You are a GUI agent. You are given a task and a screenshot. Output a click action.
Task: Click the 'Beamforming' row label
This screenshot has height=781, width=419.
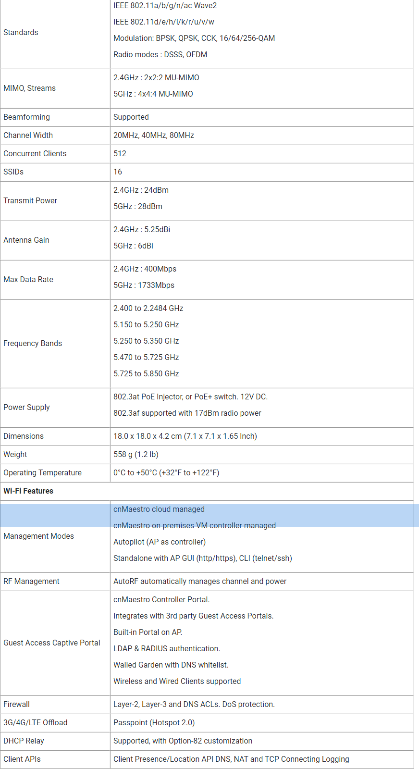26,117
